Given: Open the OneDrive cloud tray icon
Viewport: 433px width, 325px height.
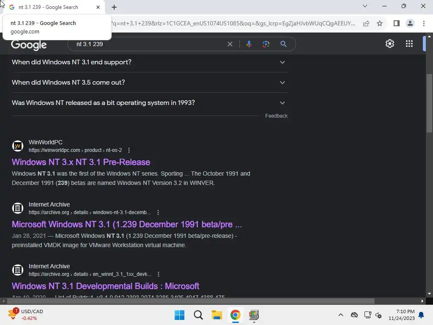Looking at the screenshot, I should [354, 315].
